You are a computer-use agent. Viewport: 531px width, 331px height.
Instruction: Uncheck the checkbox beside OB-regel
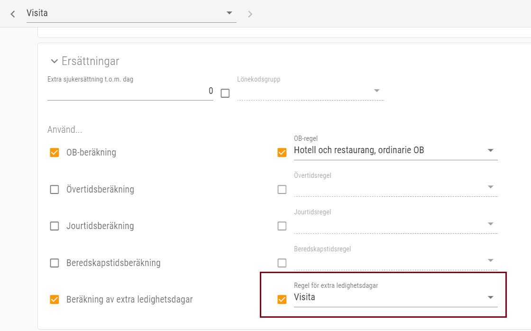point(282,153)
